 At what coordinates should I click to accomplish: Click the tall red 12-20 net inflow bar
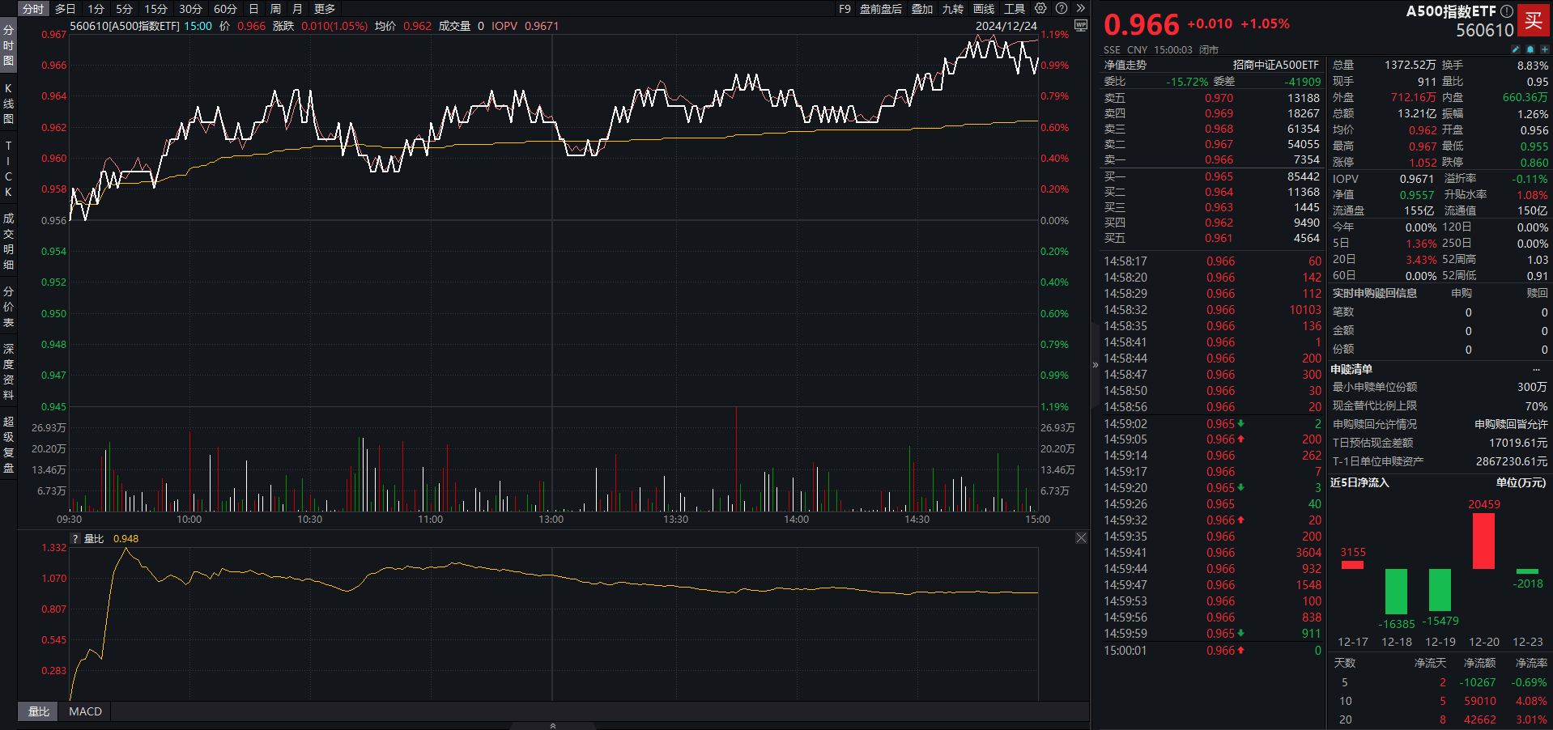pos(1483,541)
